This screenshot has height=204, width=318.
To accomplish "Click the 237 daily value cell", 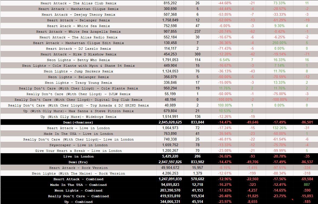I will [x=197, y=32].
